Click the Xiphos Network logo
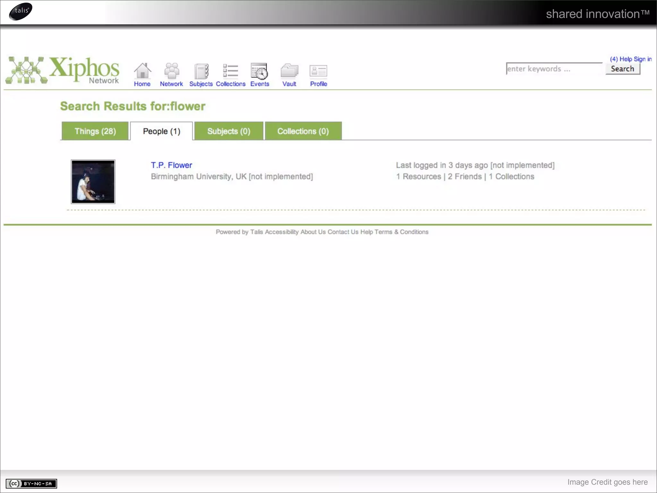 [x=63, y=70]
